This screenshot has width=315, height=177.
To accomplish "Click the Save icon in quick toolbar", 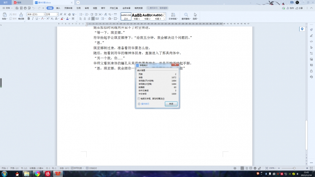I will 17,8.
